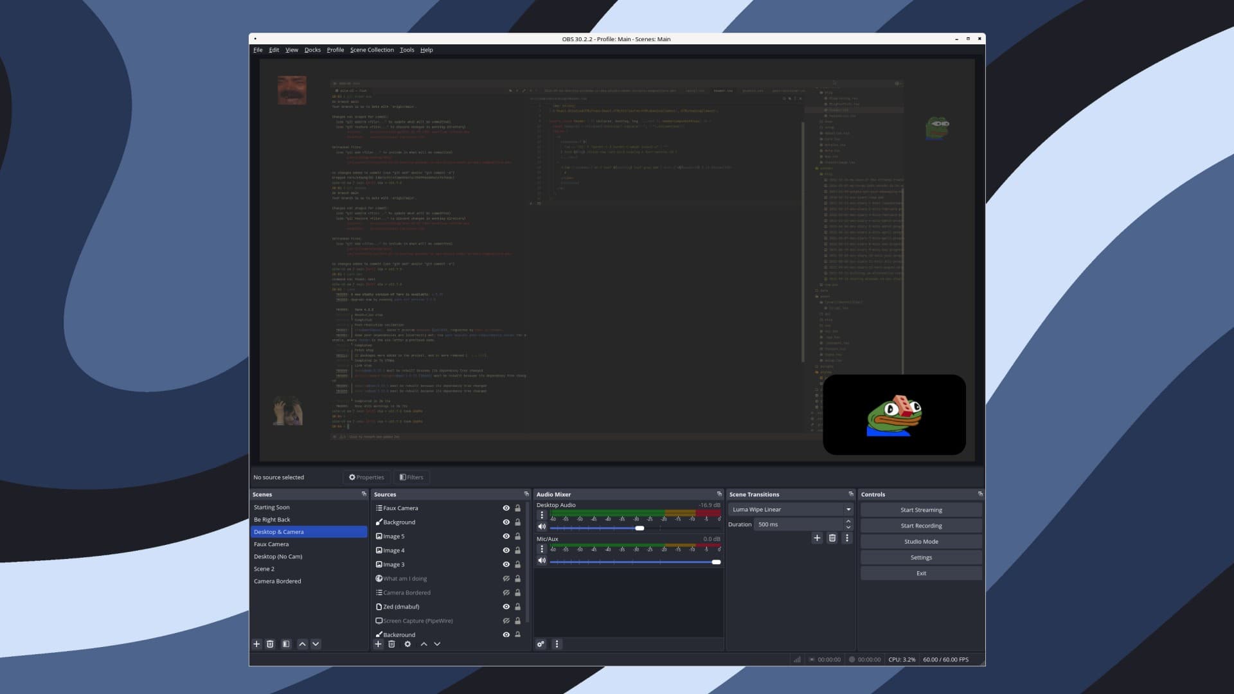Open advanced audio properties gear in Audio Mixer

point(541,644)
